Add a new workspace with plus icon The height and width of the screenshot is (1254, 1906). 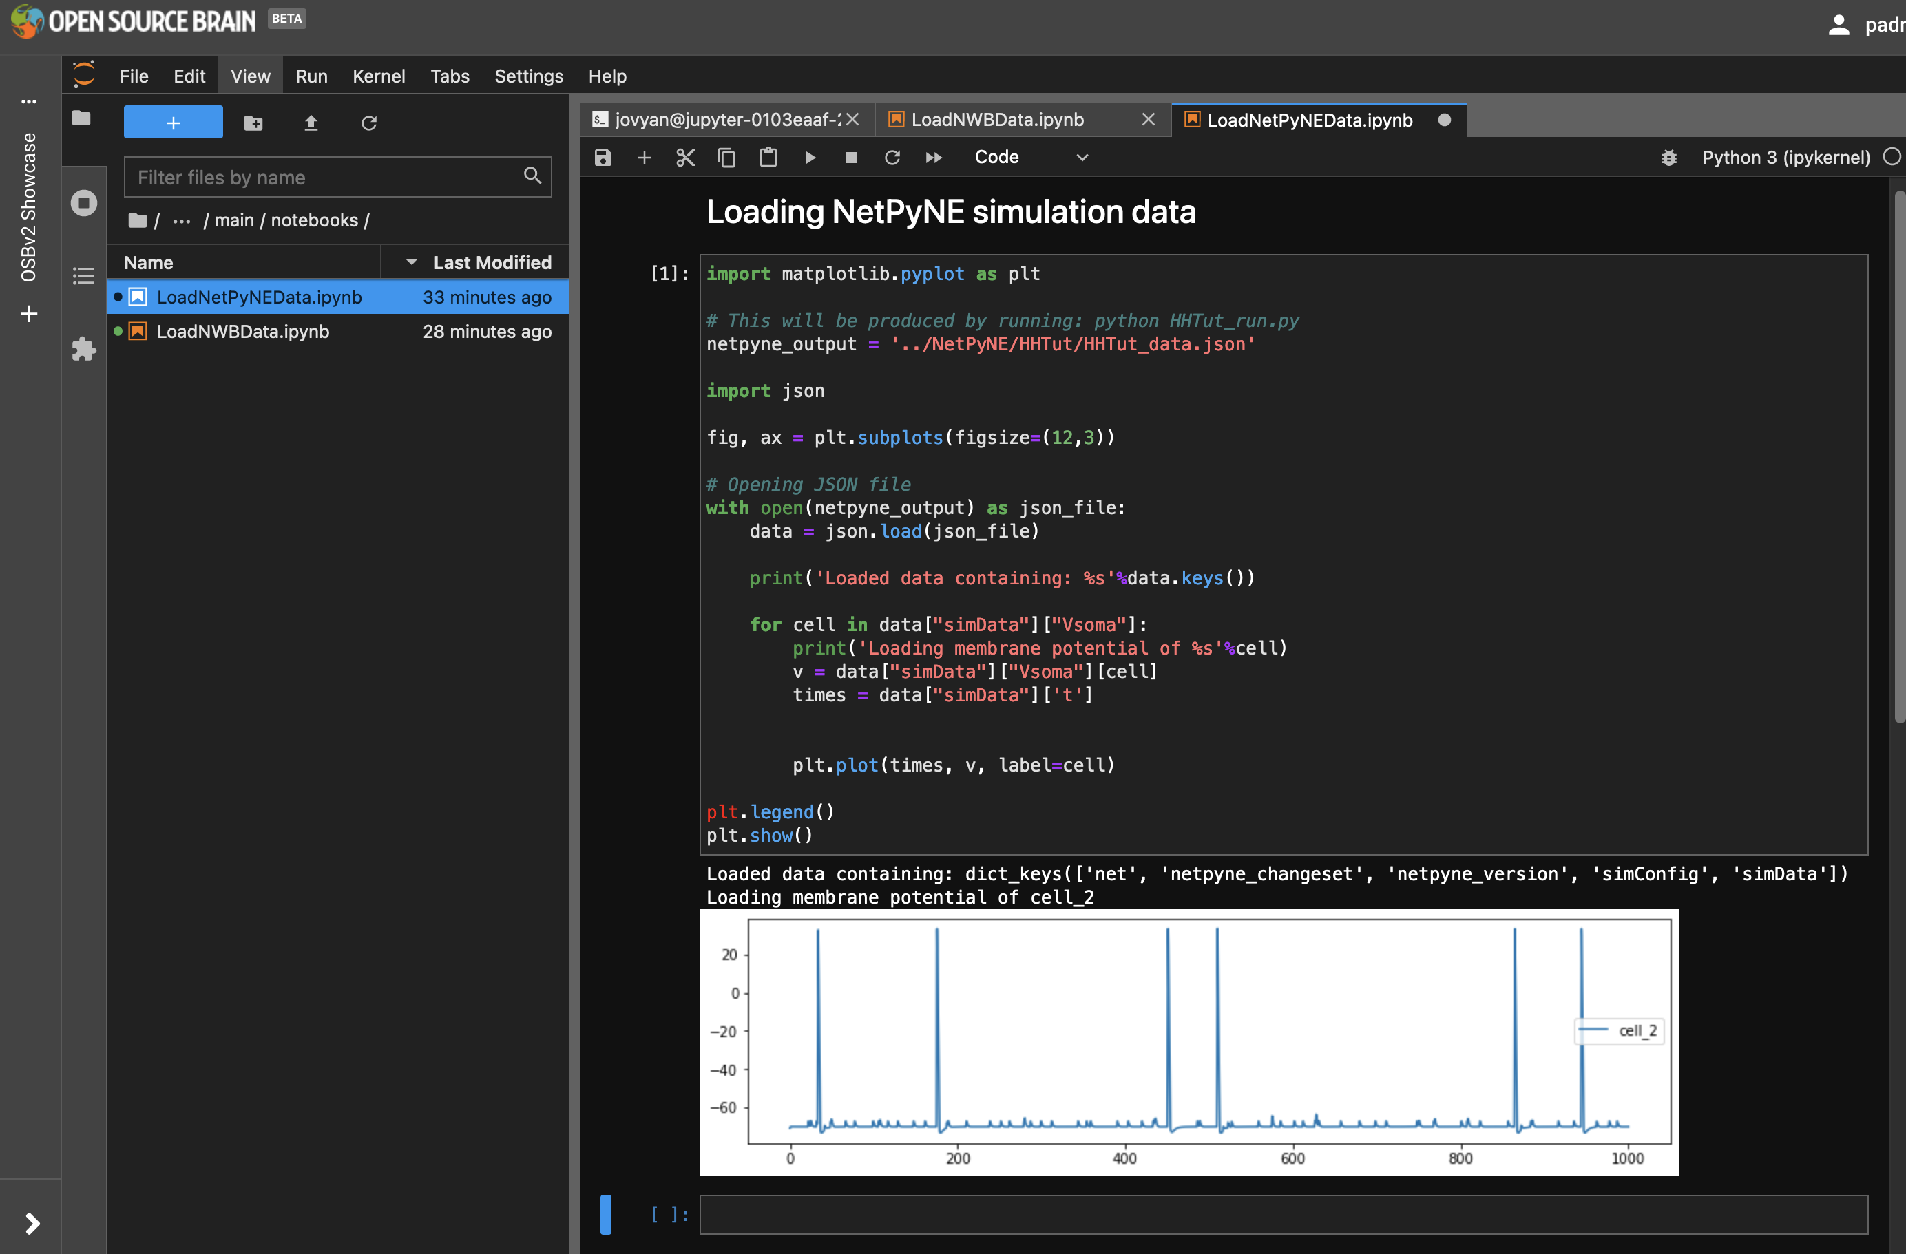29,314
